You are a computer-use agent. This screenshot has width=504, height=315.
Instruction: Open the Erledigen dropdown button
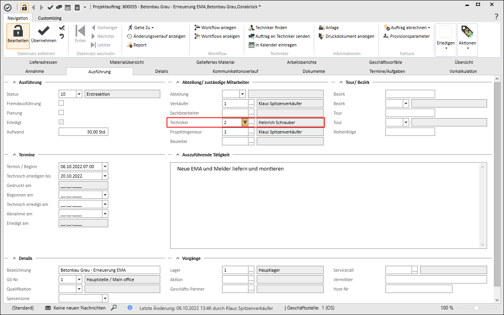click(x=446, y=39)
